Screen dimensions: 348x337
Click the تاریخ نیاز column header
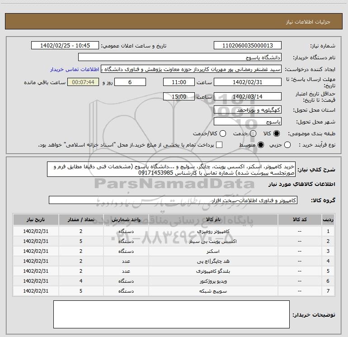pos(36,219)
